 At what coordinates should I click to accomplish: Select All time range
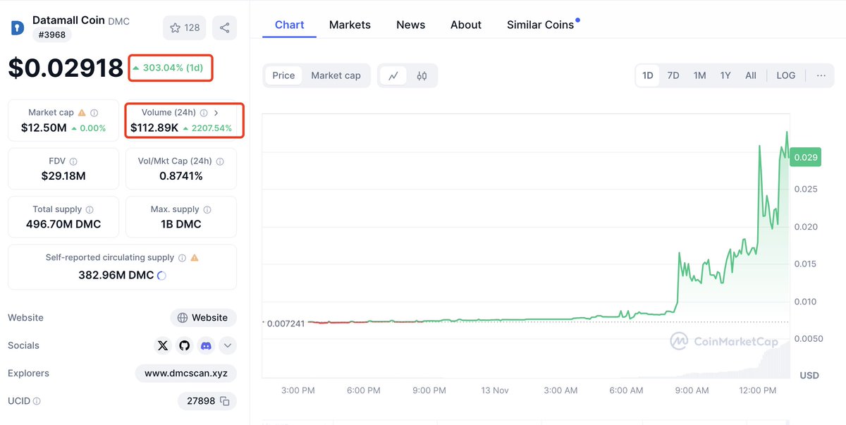[x=751, y=75]
